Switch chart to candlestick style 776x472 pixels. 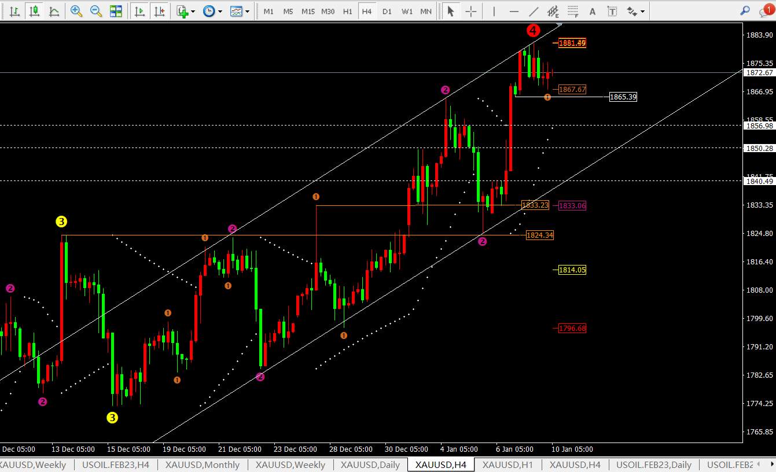point(34,11)
